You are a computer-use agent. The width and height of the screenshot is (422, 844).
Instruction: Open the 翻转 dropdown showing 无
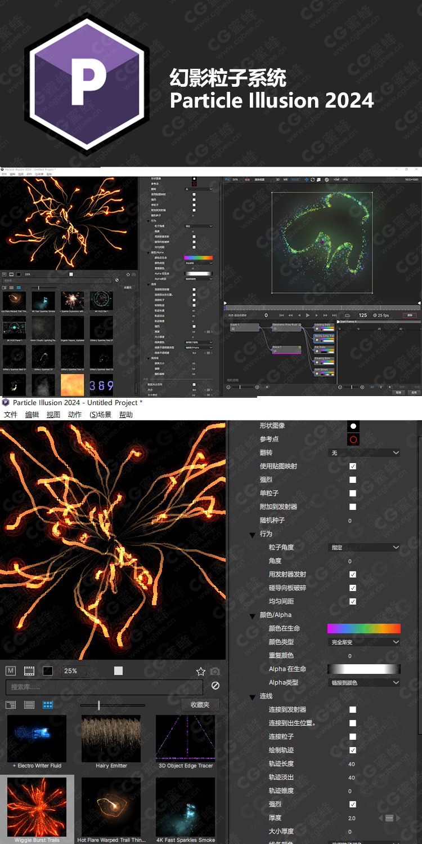(364, 453)
